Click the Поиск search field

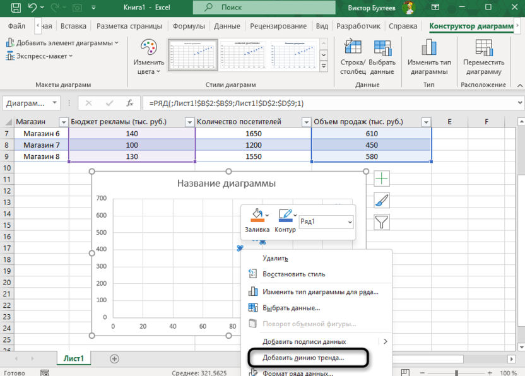[x=265, y=8]
